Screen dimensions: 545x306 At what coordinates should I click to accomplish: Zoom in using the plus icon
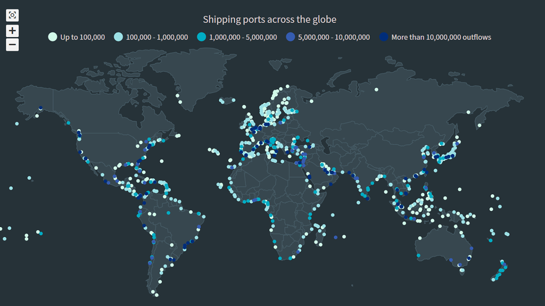tap(13, 30)
